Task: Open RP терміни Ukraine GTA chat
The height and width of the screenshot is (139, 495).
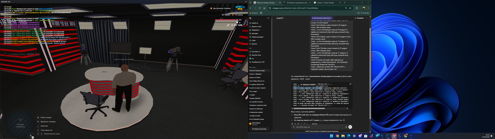Action: [260, 84]
